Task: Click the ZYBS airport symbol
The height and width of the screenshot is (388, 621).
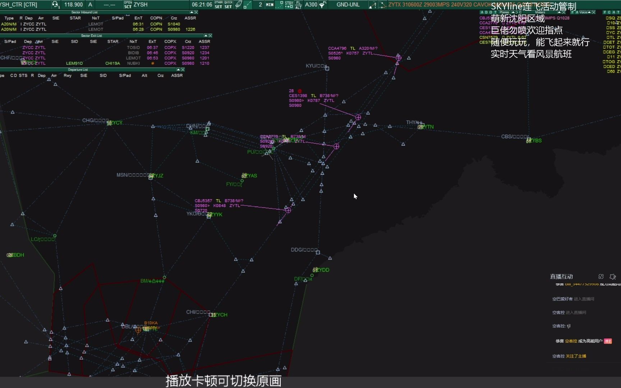Action: point(529,140)
